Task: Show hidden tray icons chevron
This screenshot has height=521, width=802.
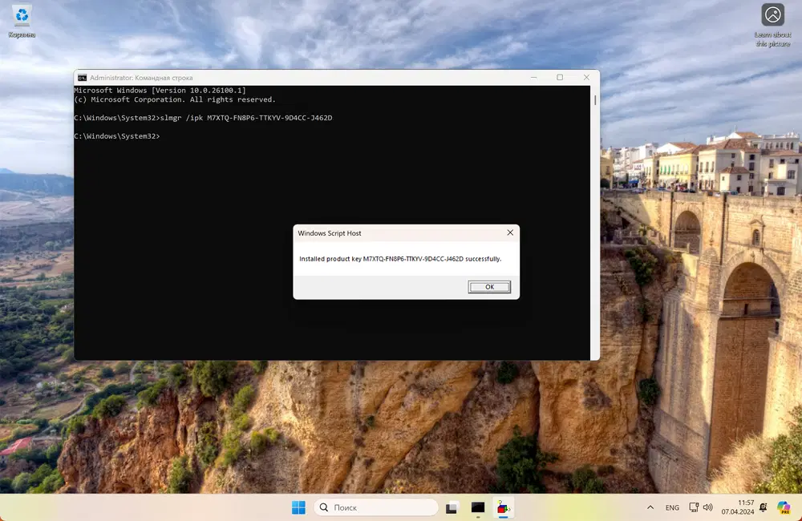Action: point(650,507)
